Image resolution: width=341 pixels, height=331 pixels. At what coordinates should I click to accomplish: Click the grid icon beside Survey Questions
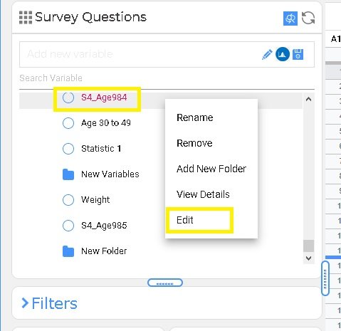[26, 18]
